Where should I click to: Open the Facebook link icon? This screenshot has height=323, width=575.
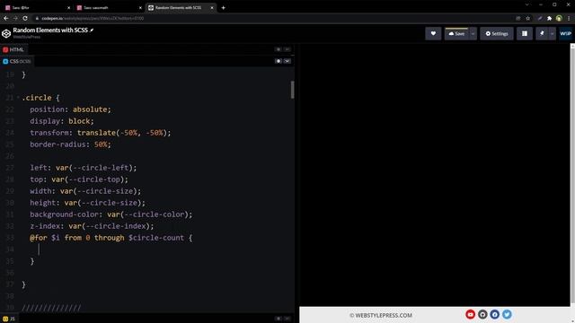495,314
